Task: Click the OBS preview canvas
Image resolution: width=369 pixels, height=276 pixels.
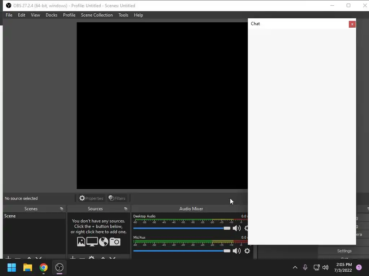Action: (x=162, y=106)
